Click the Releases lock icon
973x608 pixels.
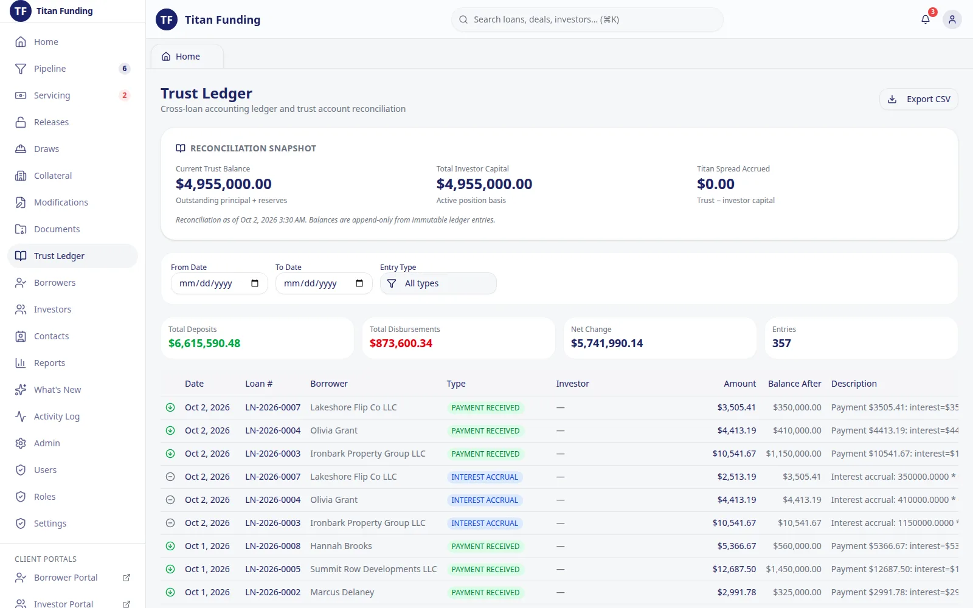(x=21, y=122)
